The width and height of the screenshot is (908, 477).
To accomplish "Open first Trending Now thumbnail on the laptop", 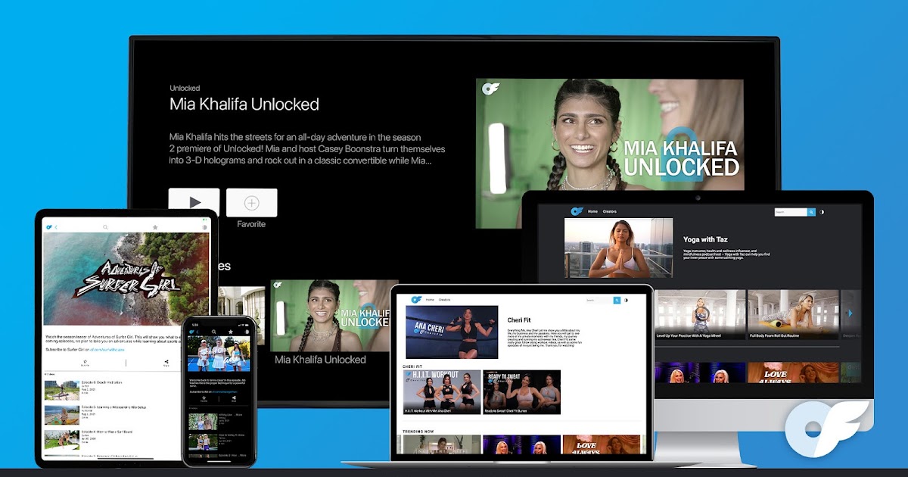I will point(442,444).
